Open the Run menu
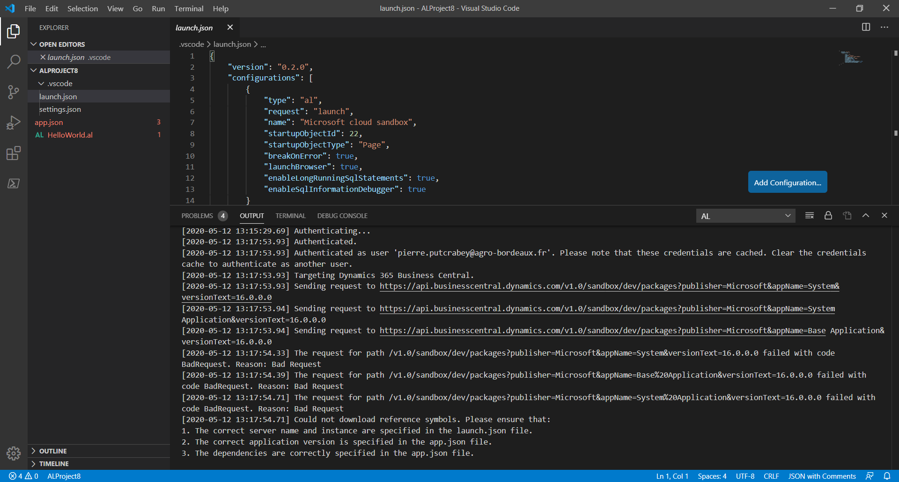899x482 pixels. point(158,8)
